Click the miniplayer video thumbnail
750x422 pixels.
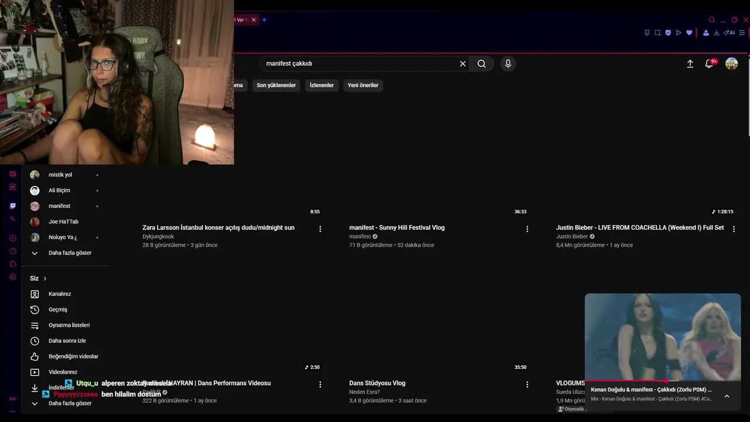(663, 337)
